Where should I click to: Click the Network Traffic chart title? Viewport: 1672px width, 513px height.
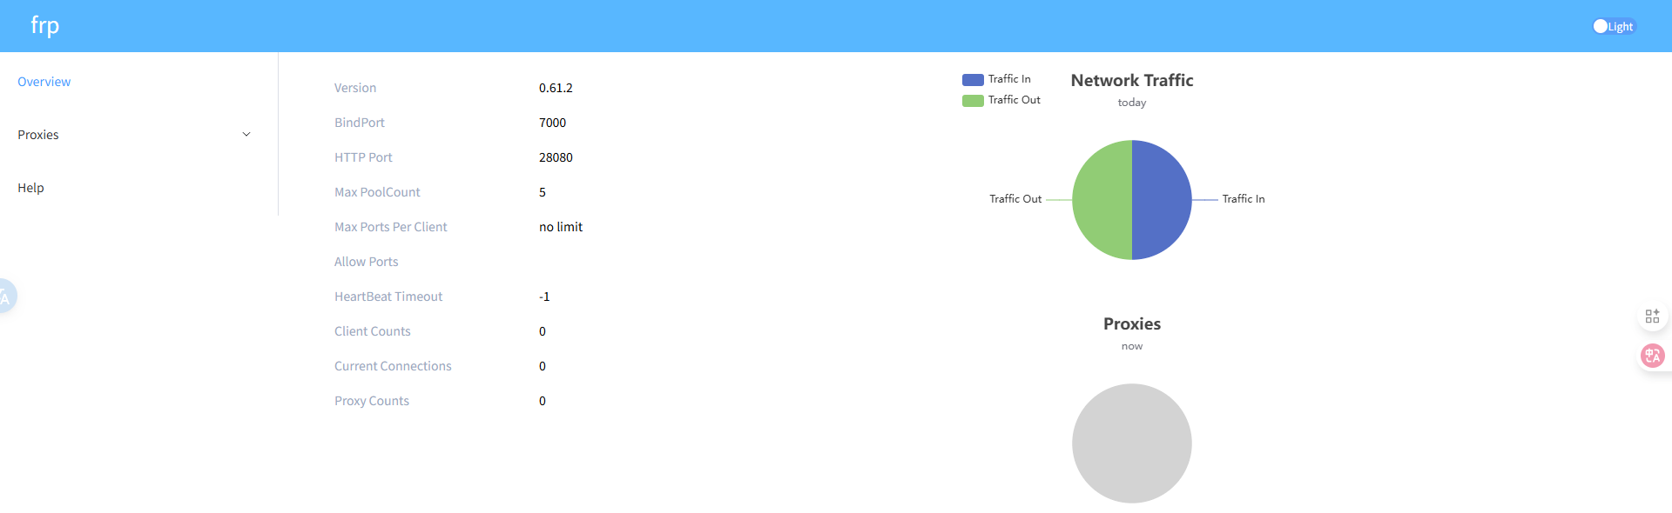point(1131,80)
